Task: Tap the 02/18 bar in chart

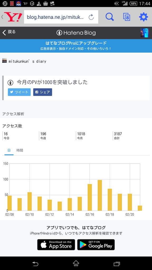Action: 110,200
